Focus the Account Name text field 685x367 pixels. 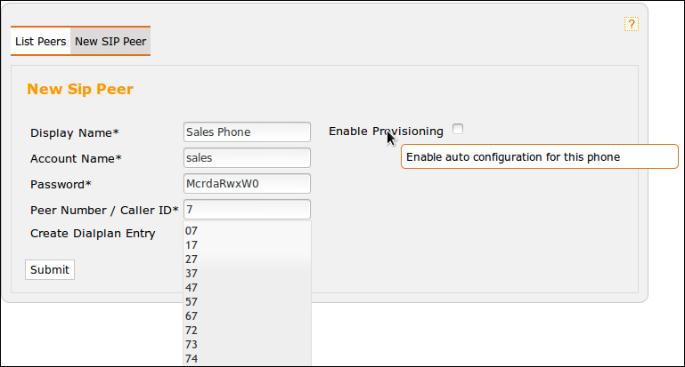(x=247, y=157)
